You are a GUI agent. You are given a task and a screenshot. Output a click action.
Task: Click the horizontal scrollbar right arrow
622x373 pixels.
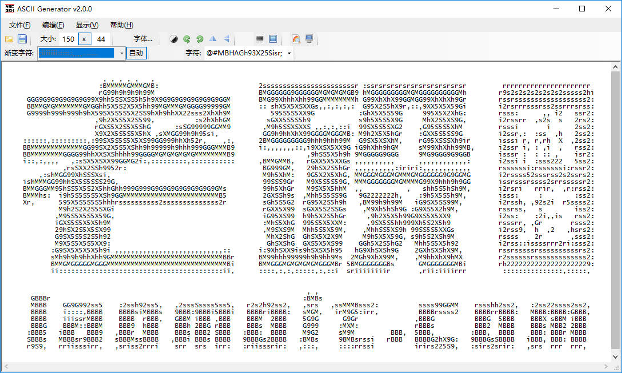point(606,366)
